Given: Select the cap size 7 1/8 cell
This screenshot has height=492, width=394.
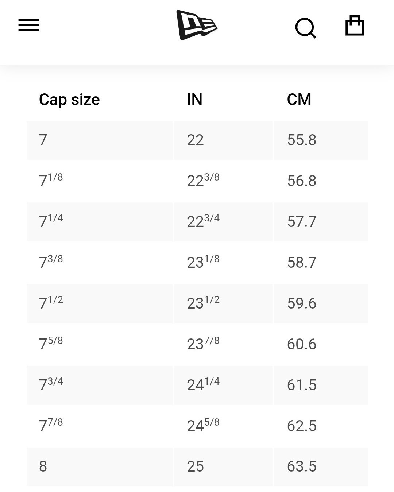Looking at the screenshot, I should [x=100, y=181].
